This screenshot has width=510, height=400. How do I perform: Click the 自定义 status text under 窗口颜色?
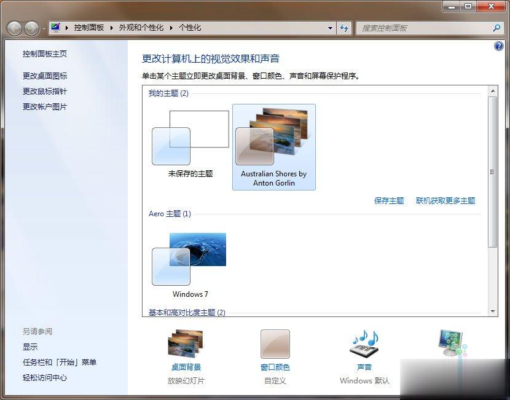(x=275, y=380)
